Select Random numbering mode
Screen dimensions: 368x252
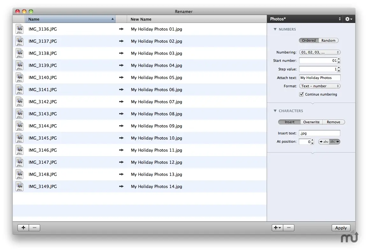(x=328, y=40)
